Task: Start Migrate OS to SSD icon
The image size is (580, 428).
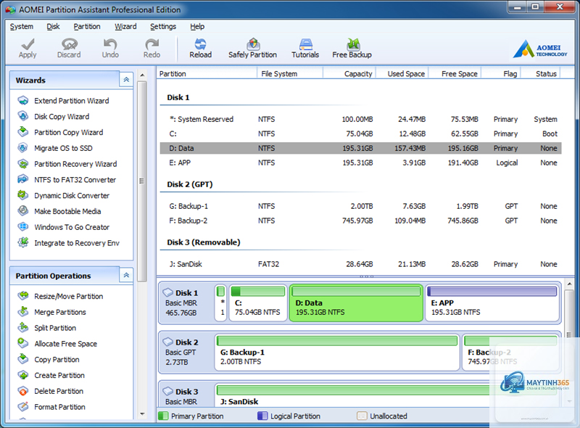Action: point(23,148)
